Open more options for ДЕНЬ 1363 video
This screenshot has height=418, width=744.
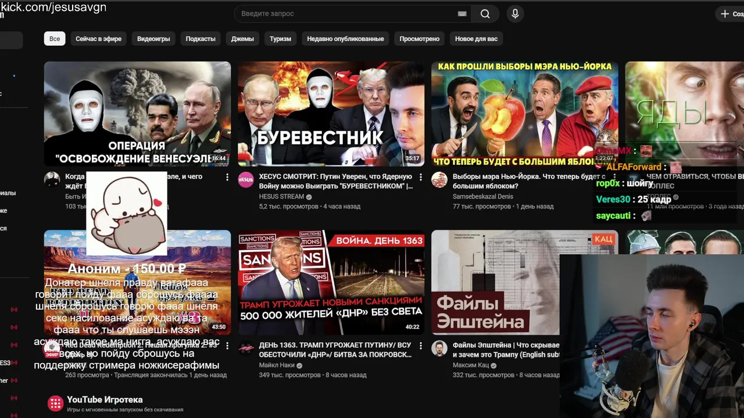[x=421, y=345]
